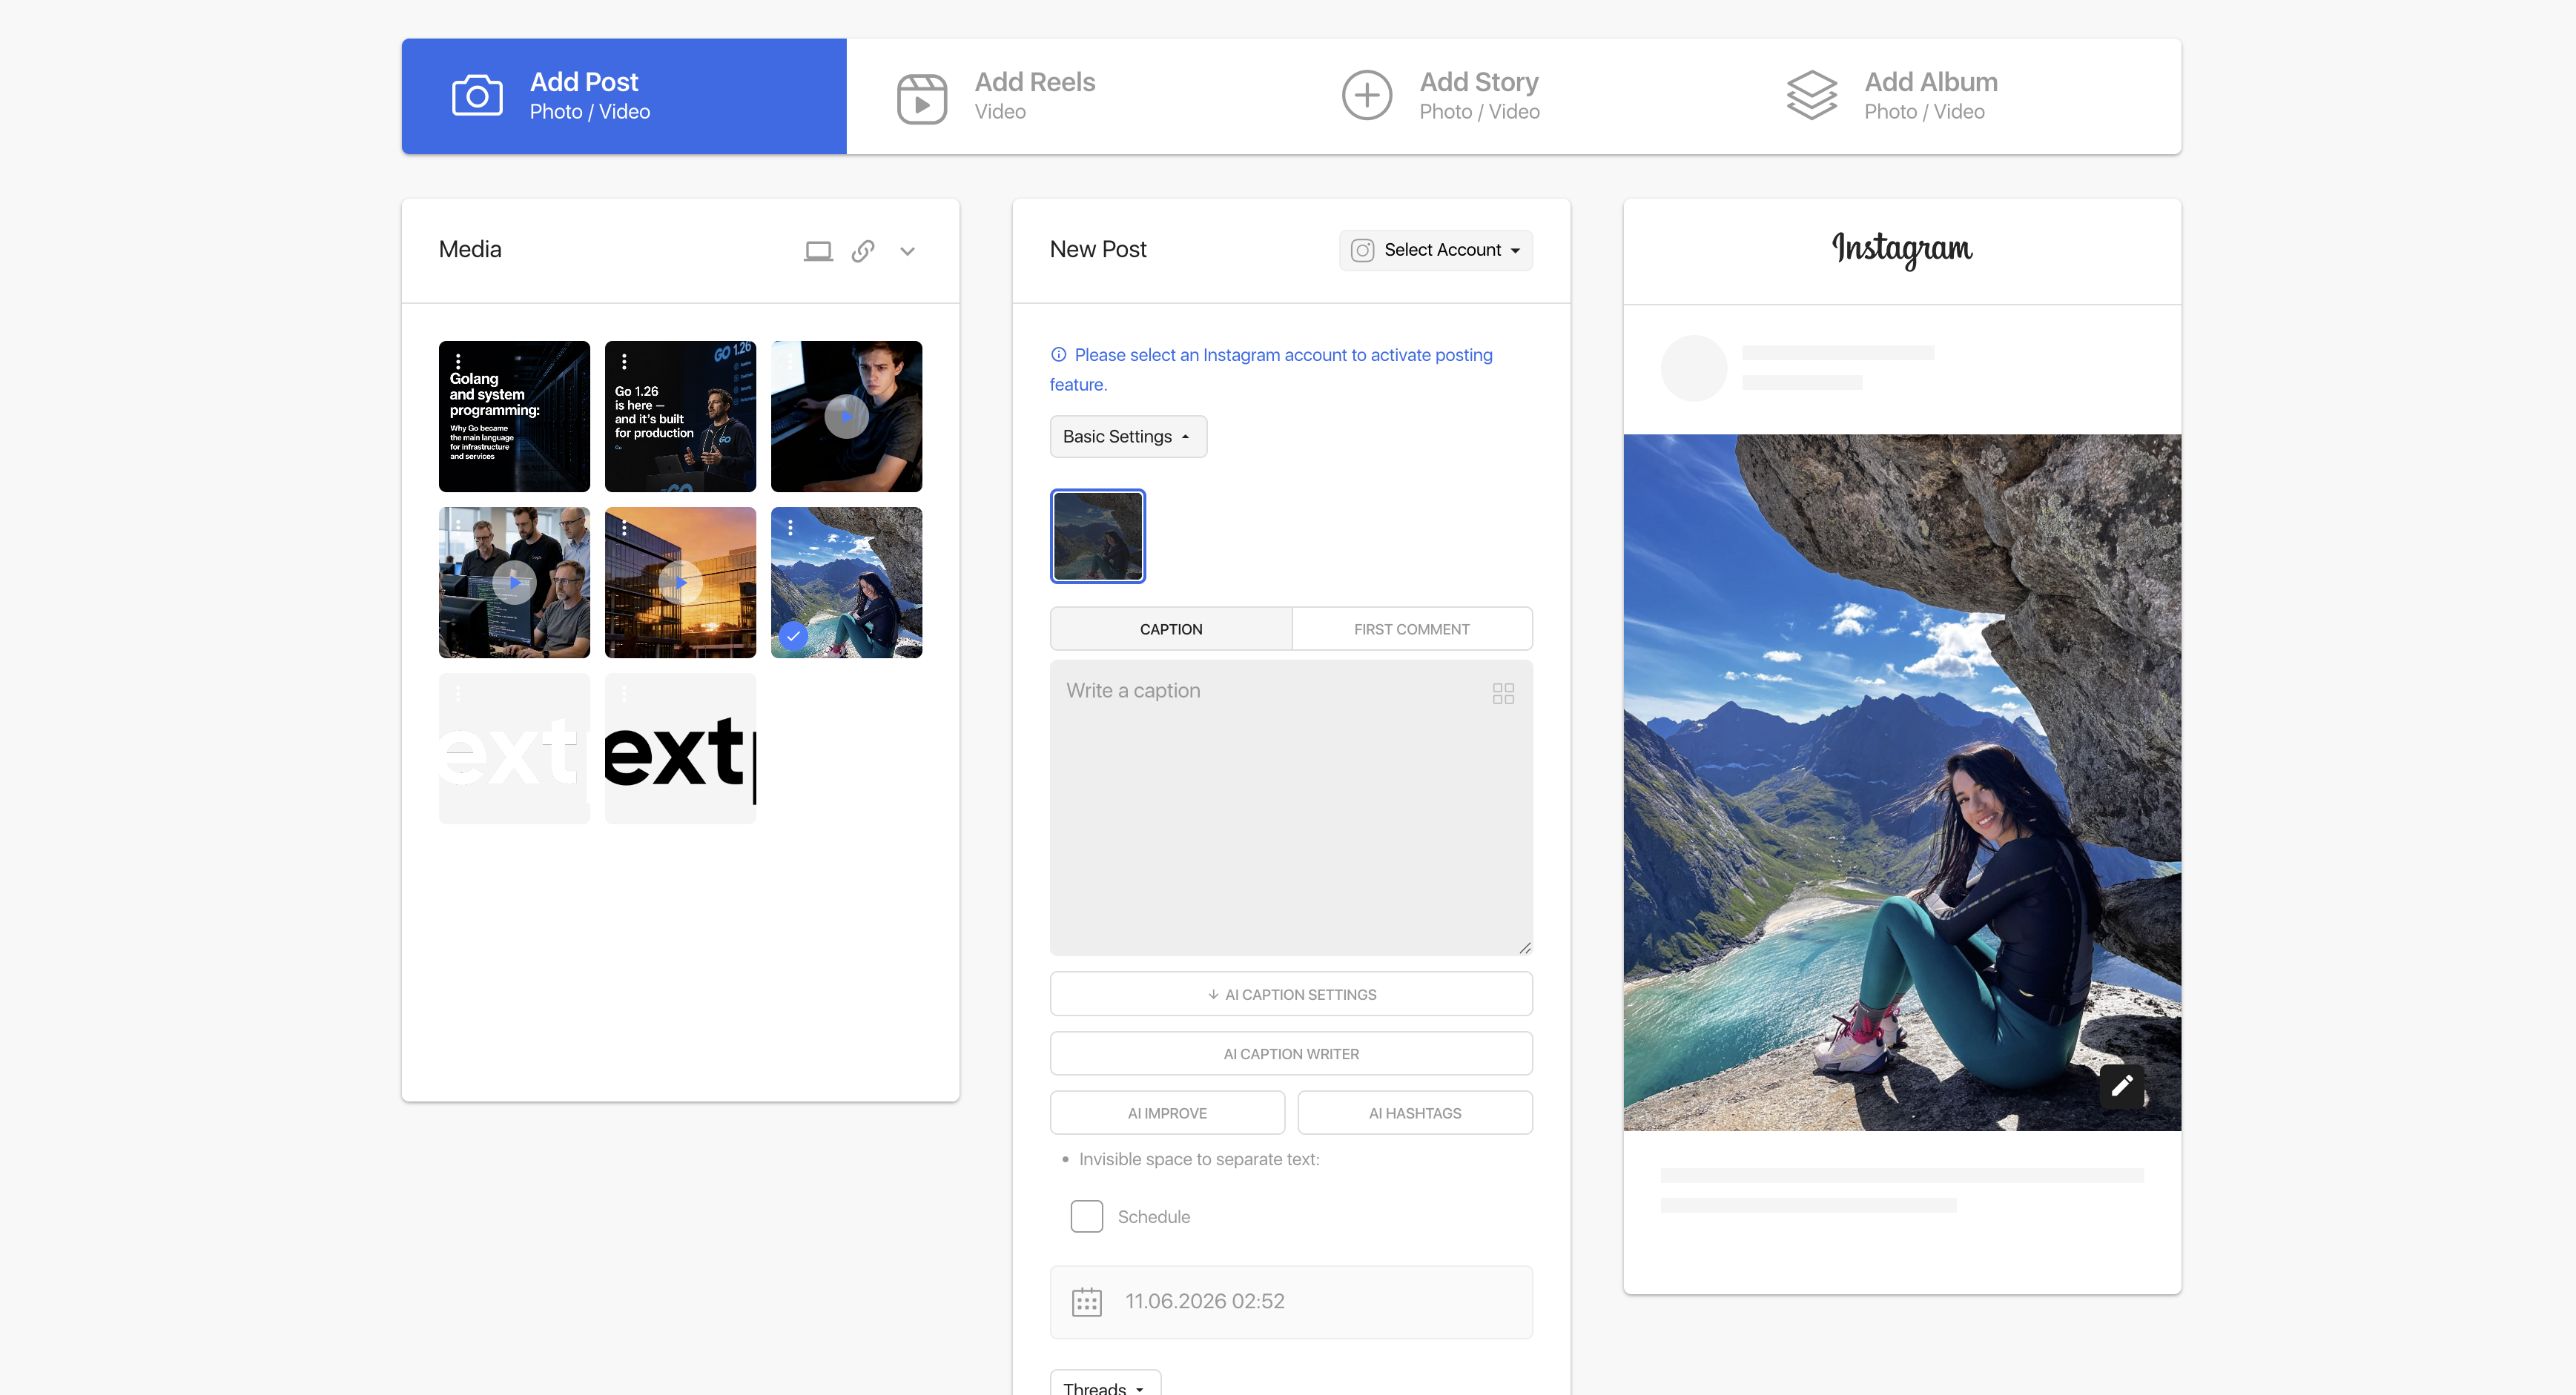Open the Add Album tab
The height and width of the screenshot is (1395, 2576).
pos(1959,96)
